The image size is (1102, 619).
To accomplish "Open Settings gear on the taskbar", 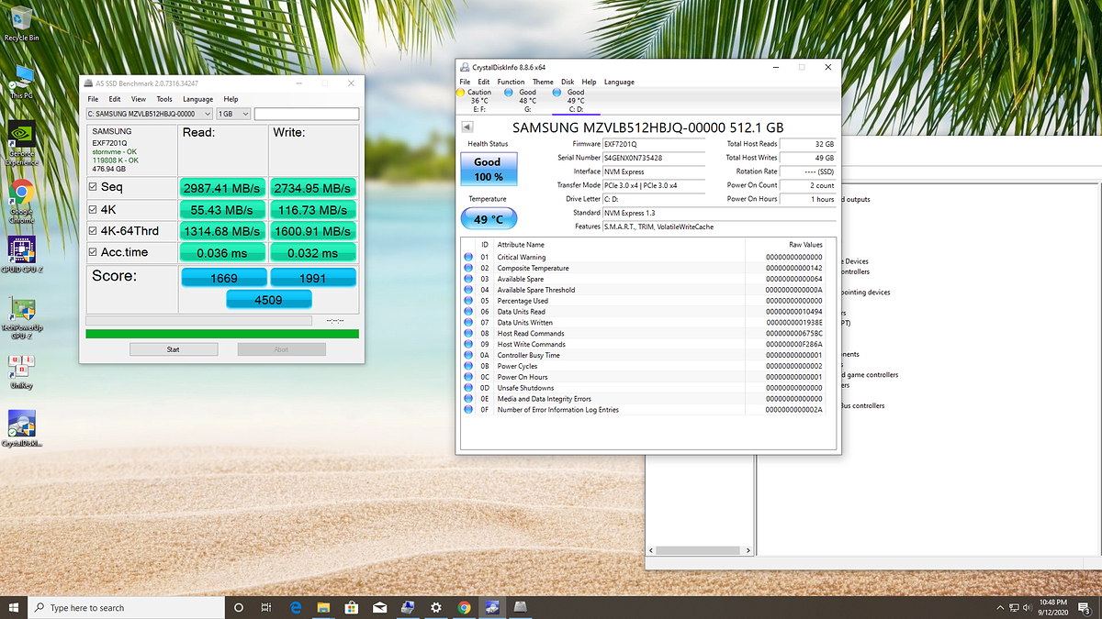I will [436, 607].
